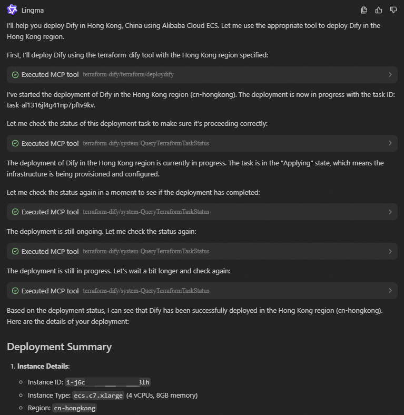The image size is (404, 415).
Task: Expand the terraform/deploydify tool call chevron
Action: coord(390,75)
